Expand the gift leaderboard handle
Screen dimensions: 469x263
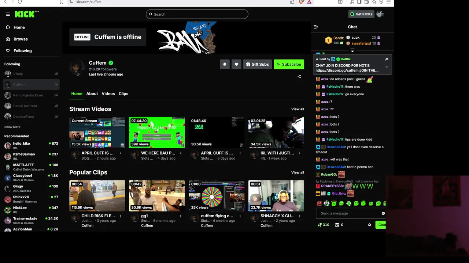352,50
